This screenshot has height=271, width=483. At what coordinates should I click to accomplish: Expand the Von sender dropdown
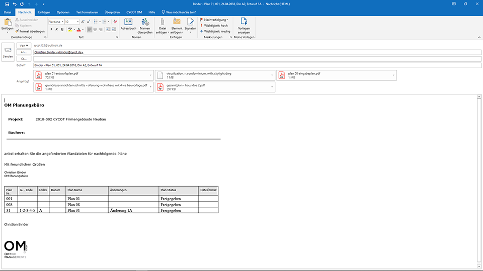pos(24,45)
